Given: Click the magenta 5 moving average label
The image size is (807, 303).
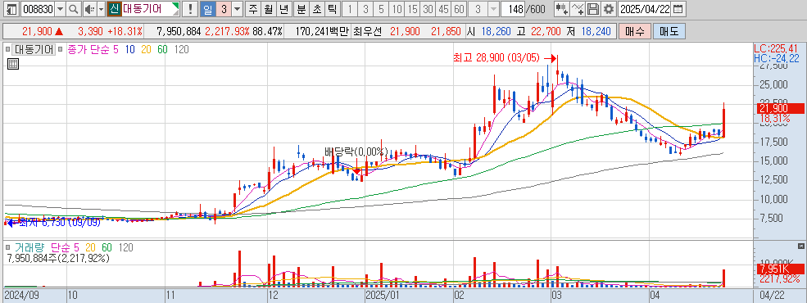Looking at the screenshot, I should click(x=116, y=49).
